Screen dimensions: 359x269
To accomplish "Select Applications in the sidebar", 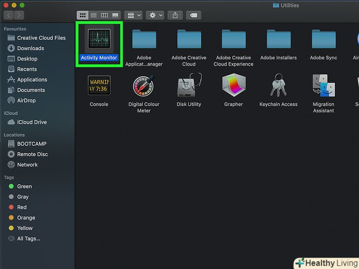I will [32, 80].
